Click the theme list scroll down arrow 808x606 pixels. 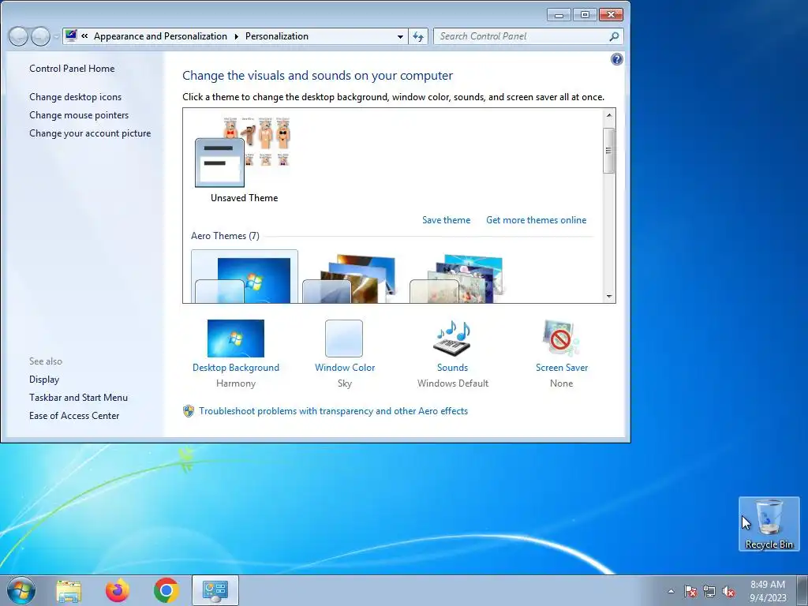click(609, 297)
